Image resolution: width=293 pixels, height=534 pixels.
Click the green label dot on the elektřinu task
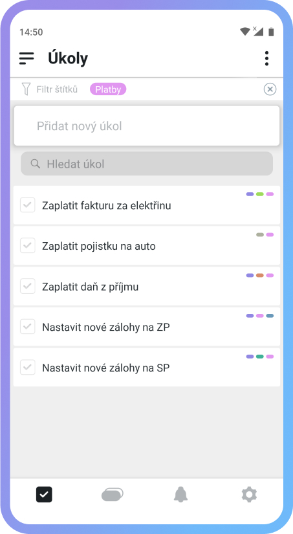point(260,194)
